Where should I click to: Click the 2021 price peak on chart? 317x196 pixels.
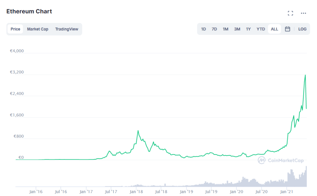click(x=305, y=75)
